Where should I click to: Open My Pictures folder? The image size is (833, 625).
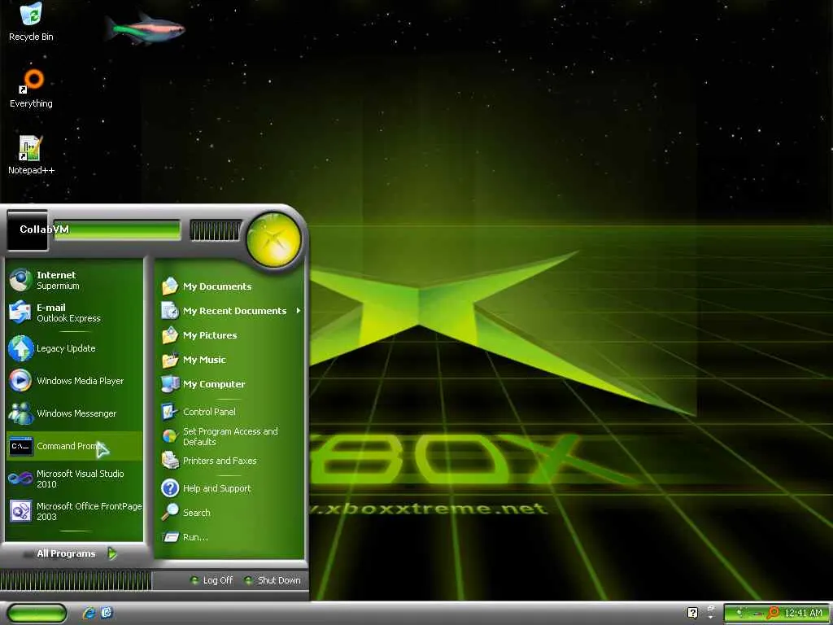[x=230, y=335]
